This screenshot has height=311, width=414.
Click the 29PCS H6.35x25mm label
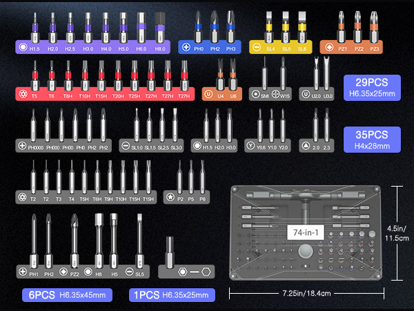(372, 88)
